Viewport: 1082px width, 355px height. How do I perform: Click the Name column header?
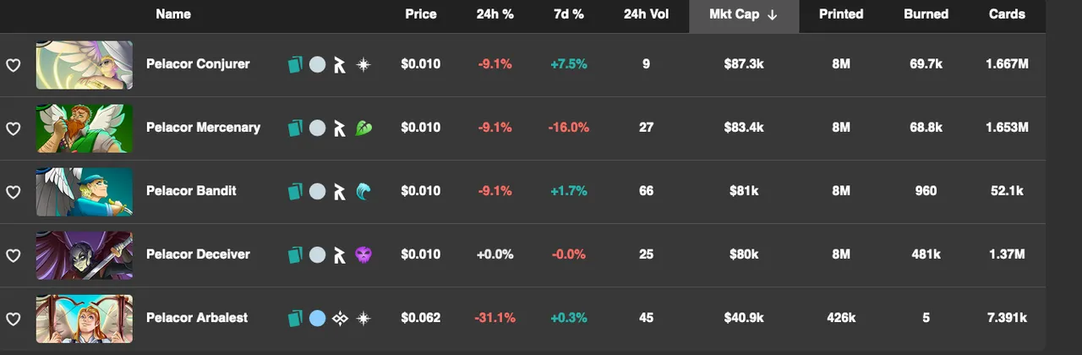tap(173, 14)
